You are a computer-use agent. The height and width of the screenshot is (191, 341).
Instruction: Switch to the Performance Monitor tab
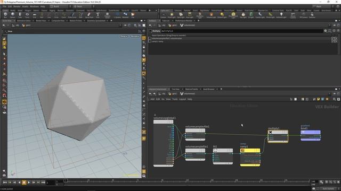[x=184, y=21]
